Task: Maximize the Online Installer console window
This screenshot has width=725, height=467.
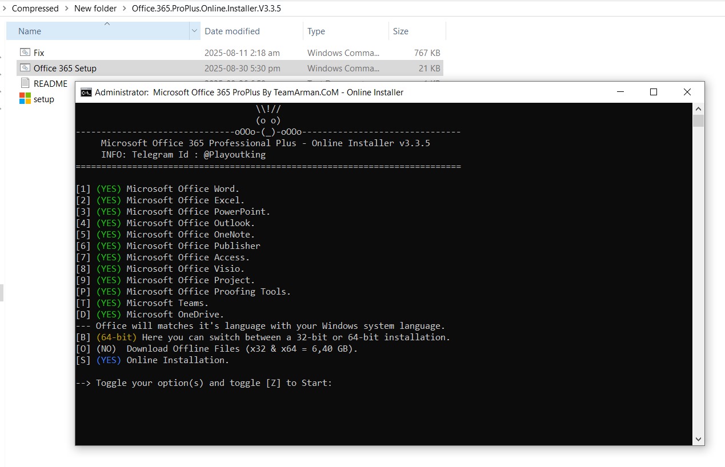Action: 654,92
